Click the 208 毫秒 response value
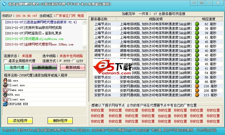Screen dimensions: 225x135 (x=211, y=91)
